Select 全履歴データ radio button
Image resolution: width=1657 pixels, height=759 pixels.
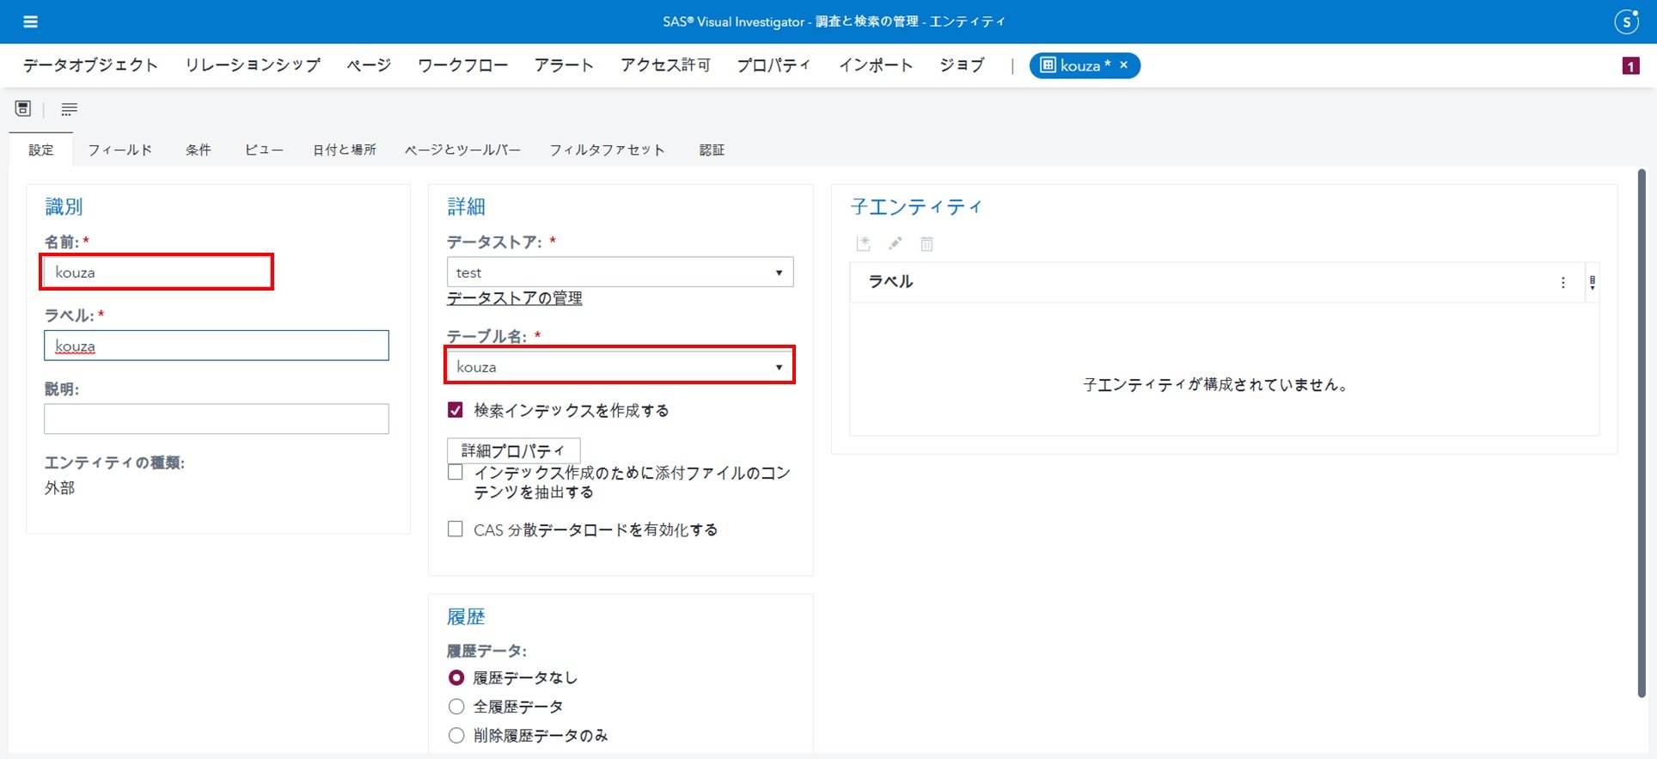click(x=456, y=707)
